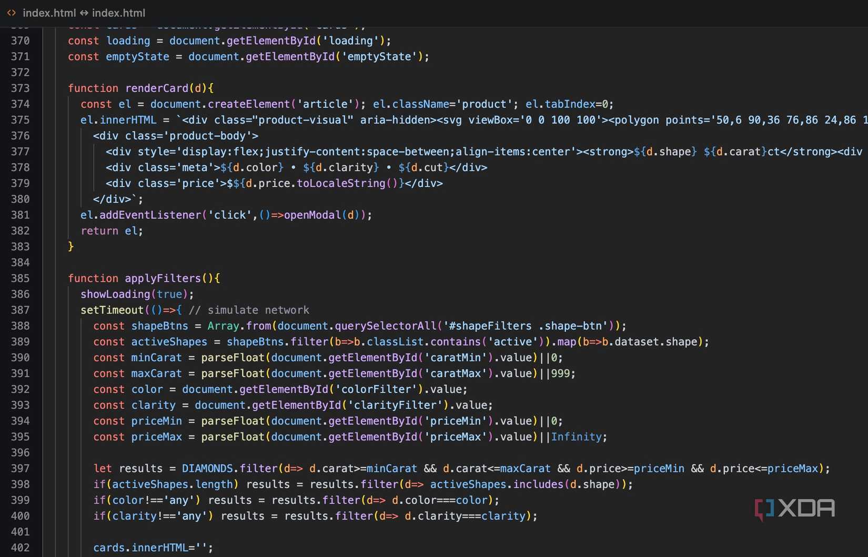Click the closing brace on line 383
The height and width of the screenshot is (557, 868).
tap(71, 247)
